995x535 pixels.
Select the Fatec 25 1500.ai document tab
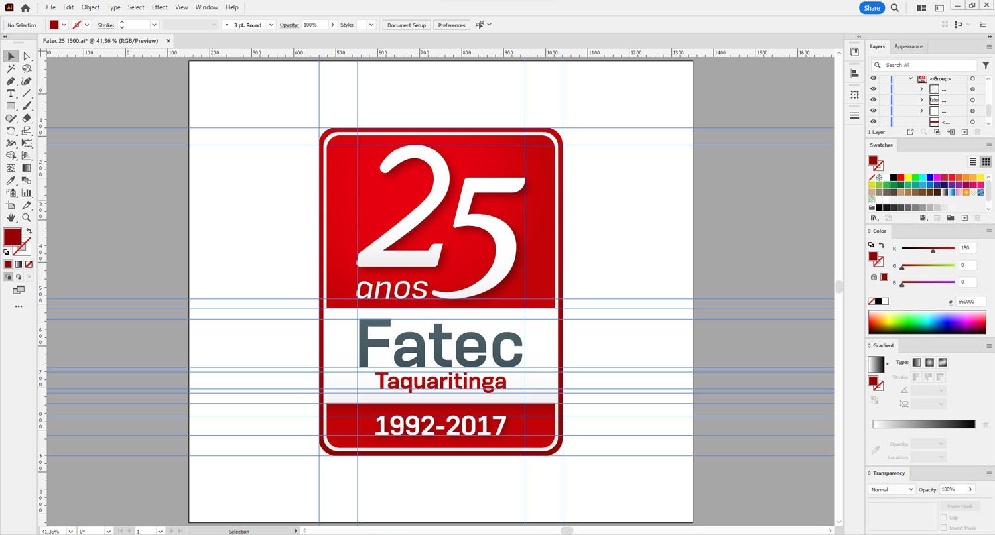click(x=100, y=41)
